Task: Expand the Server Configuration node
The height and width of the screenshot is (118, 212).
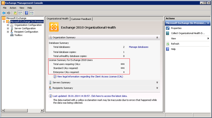Action: click(8, 29)
